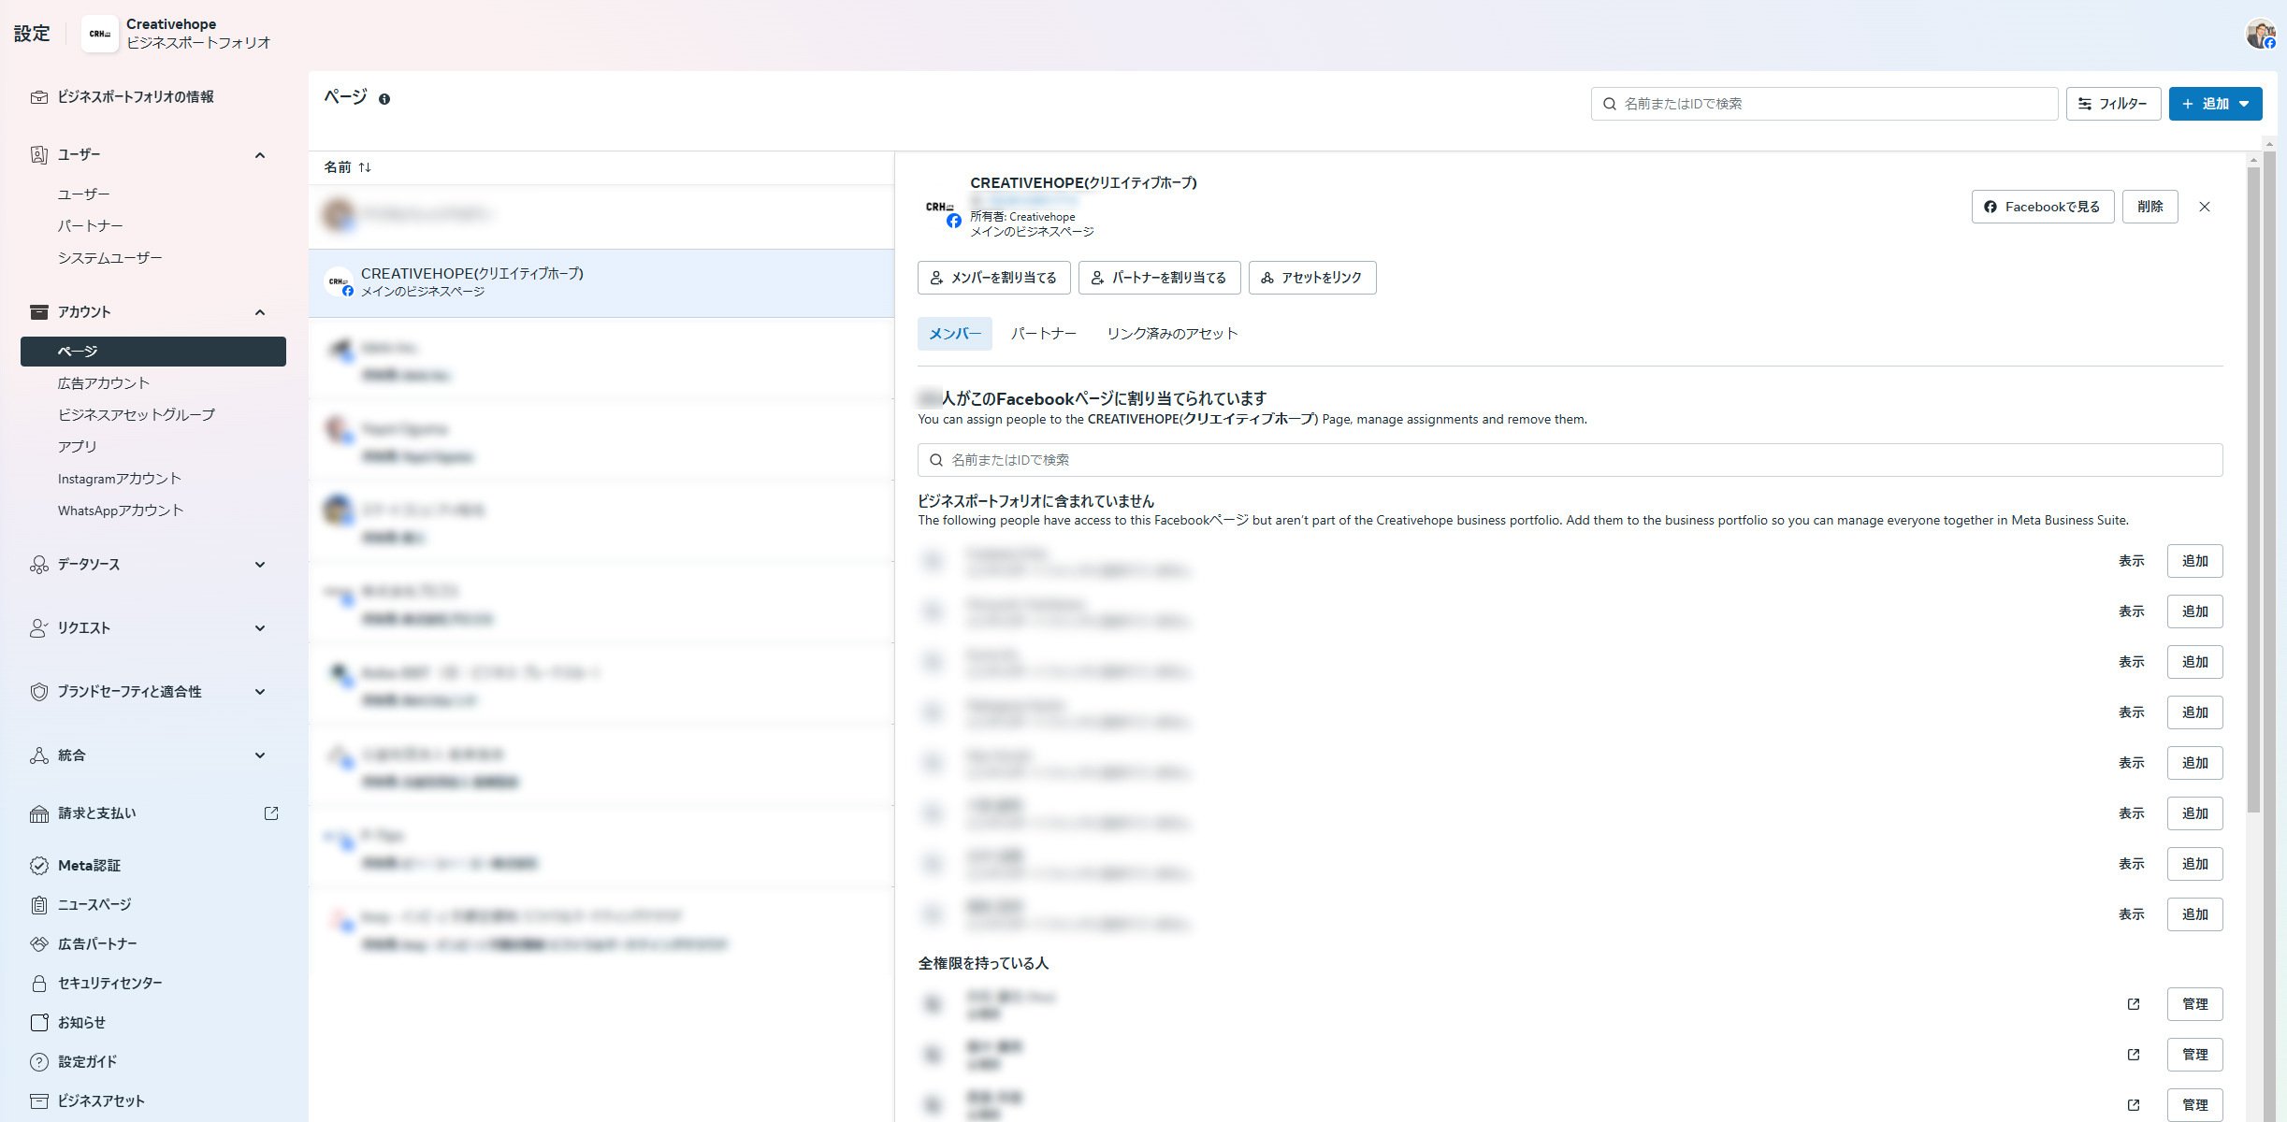Click the external link icon beside 請求と支払い
2287x1122 pixels.
[x=271, y=813]
